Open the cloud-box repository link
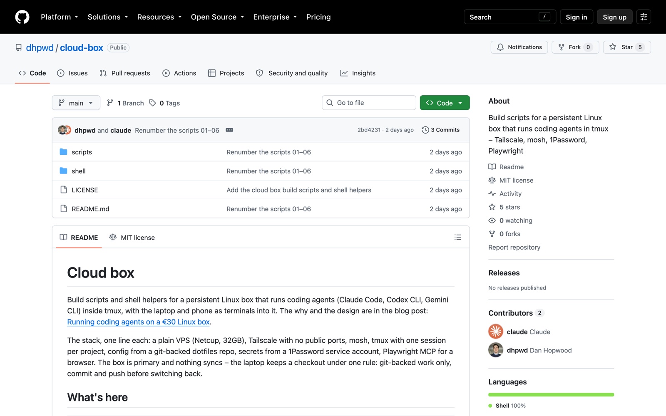The width and height of the screenshot is (666, 416). click(82, 48)
